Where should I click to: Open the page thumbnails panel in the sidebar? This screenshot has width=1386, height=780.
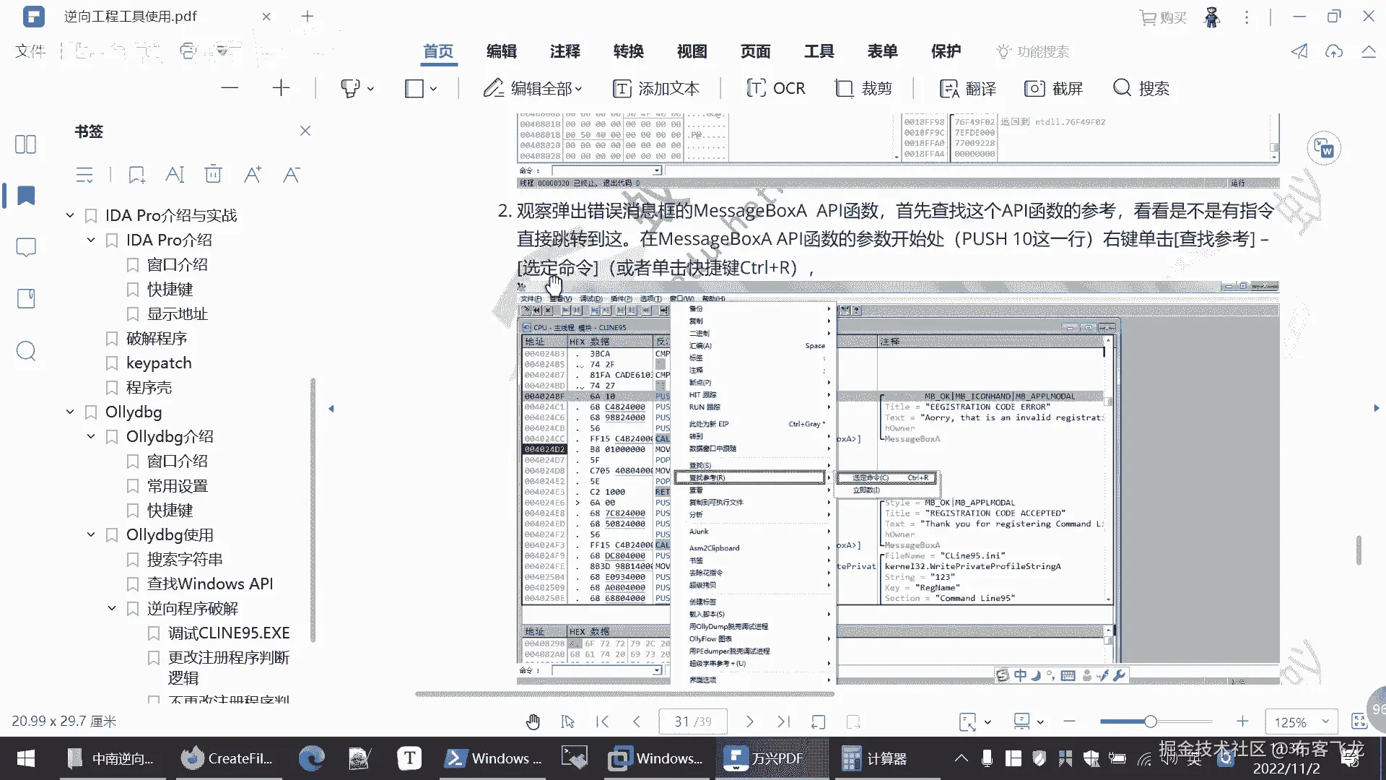coord(26,144)
